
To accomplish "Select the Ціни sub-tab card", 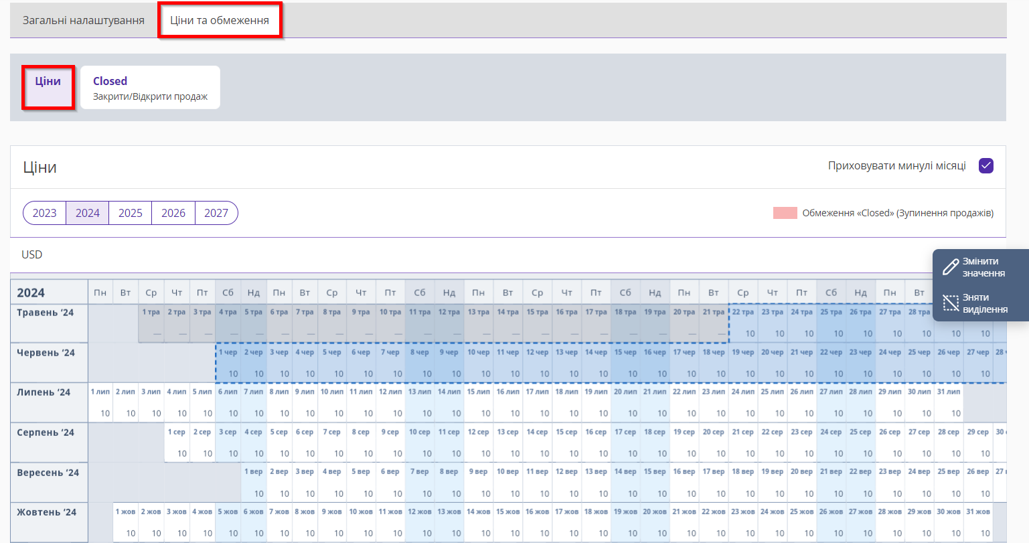I will tap(48, 87).
